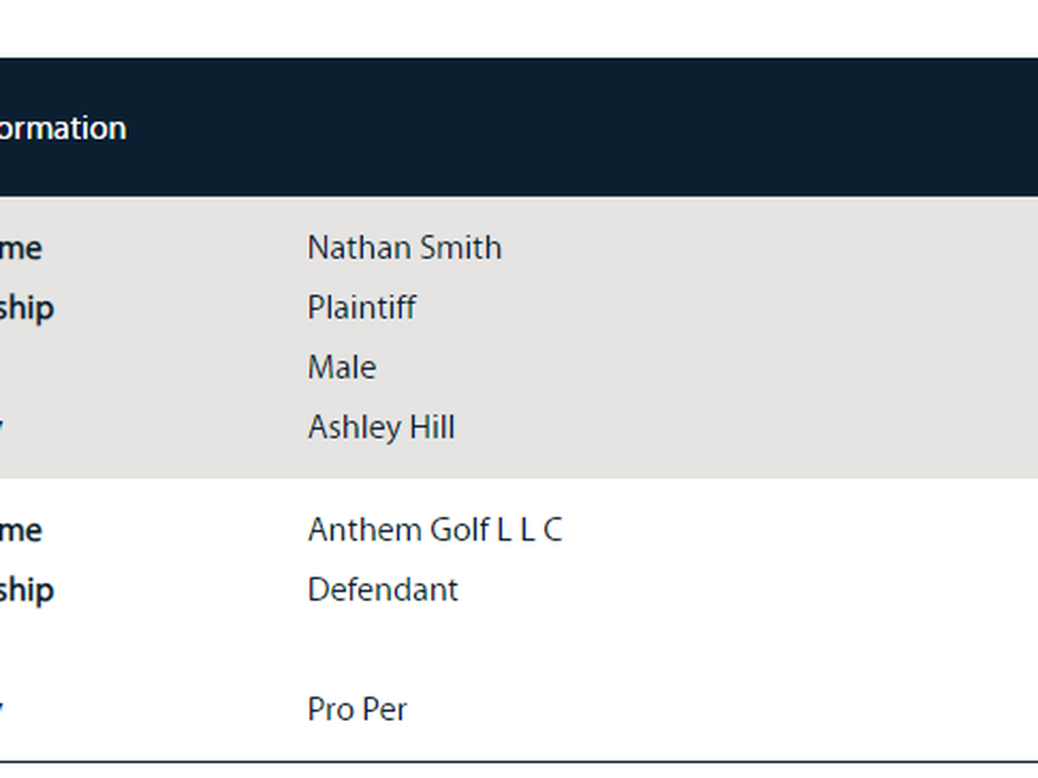Click the white margin above the navy header
Image resolution: width=1038 pixels, height=778 pixels.
click(x=519, y=28)
